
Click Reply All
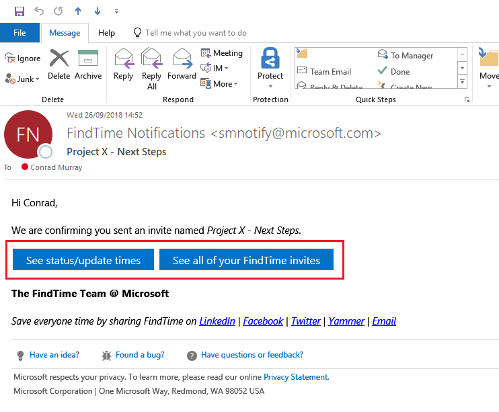pyautogui.click(x=152, y=69)
